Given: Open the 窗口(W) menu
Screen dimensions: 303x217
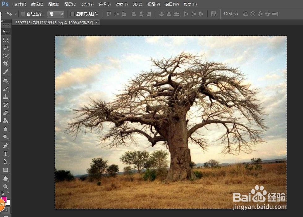Looking at the screenshot, I should click(172, 4).
